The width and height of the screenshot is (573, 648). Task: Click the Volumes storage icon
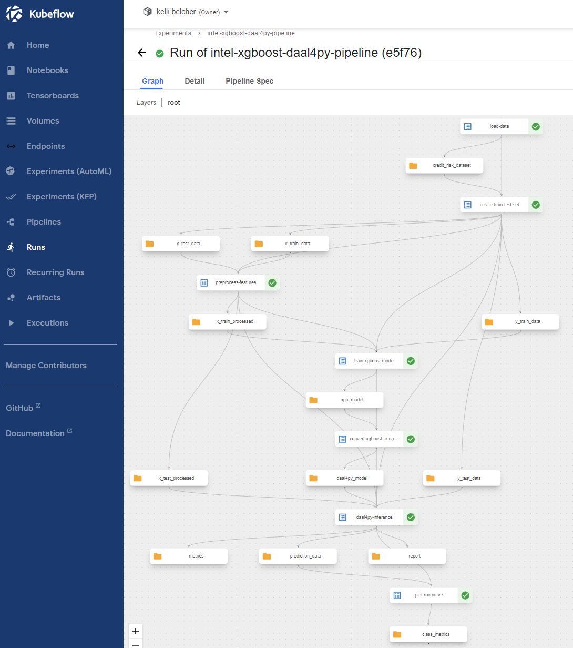pyautogui.click(x=11, y=121)
